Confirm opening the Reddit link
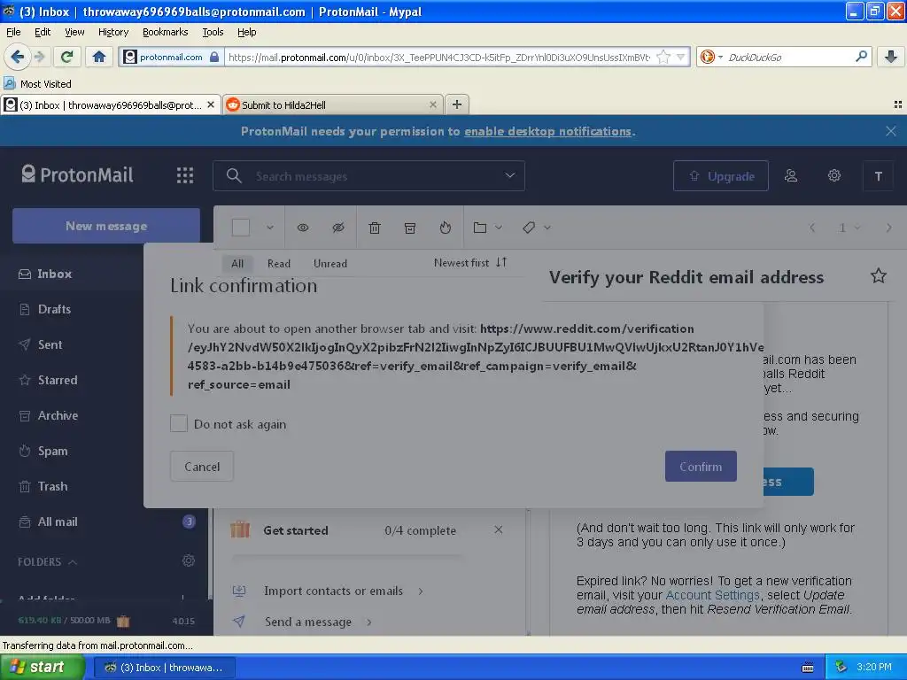The height and width of the screenshot is (680, 907). [x=701, y=466]
